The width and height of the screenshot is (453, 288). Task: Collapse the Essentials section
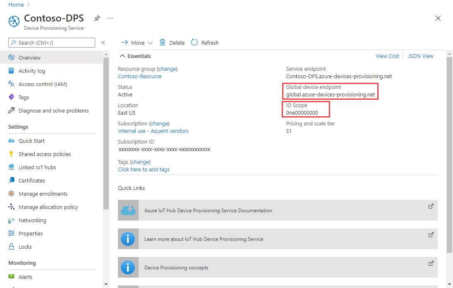click(x=123, y=56)
